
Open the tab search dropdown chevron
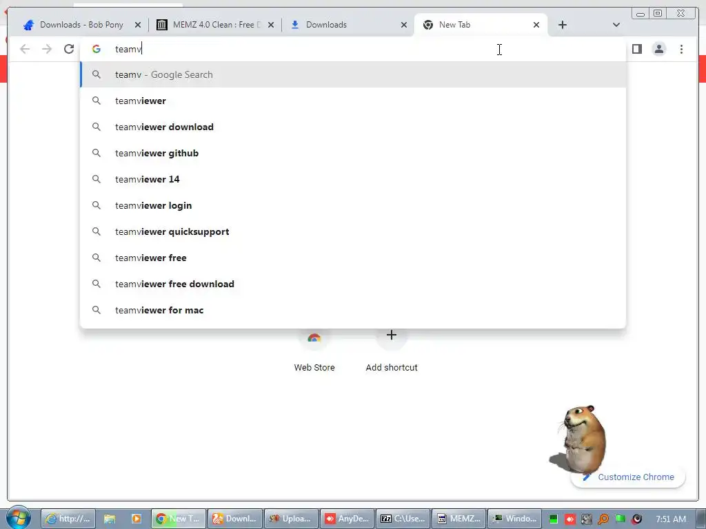[x=616, y=25]
